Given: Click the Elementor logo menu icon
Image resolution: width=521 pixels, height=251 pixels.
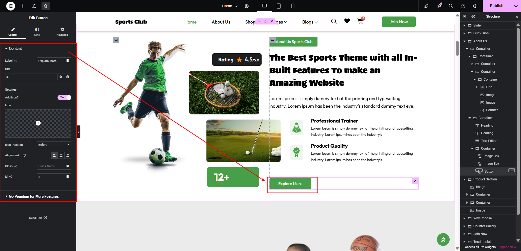Looking at the screenshot, I should pyautogui.click(x=11, y=6).
